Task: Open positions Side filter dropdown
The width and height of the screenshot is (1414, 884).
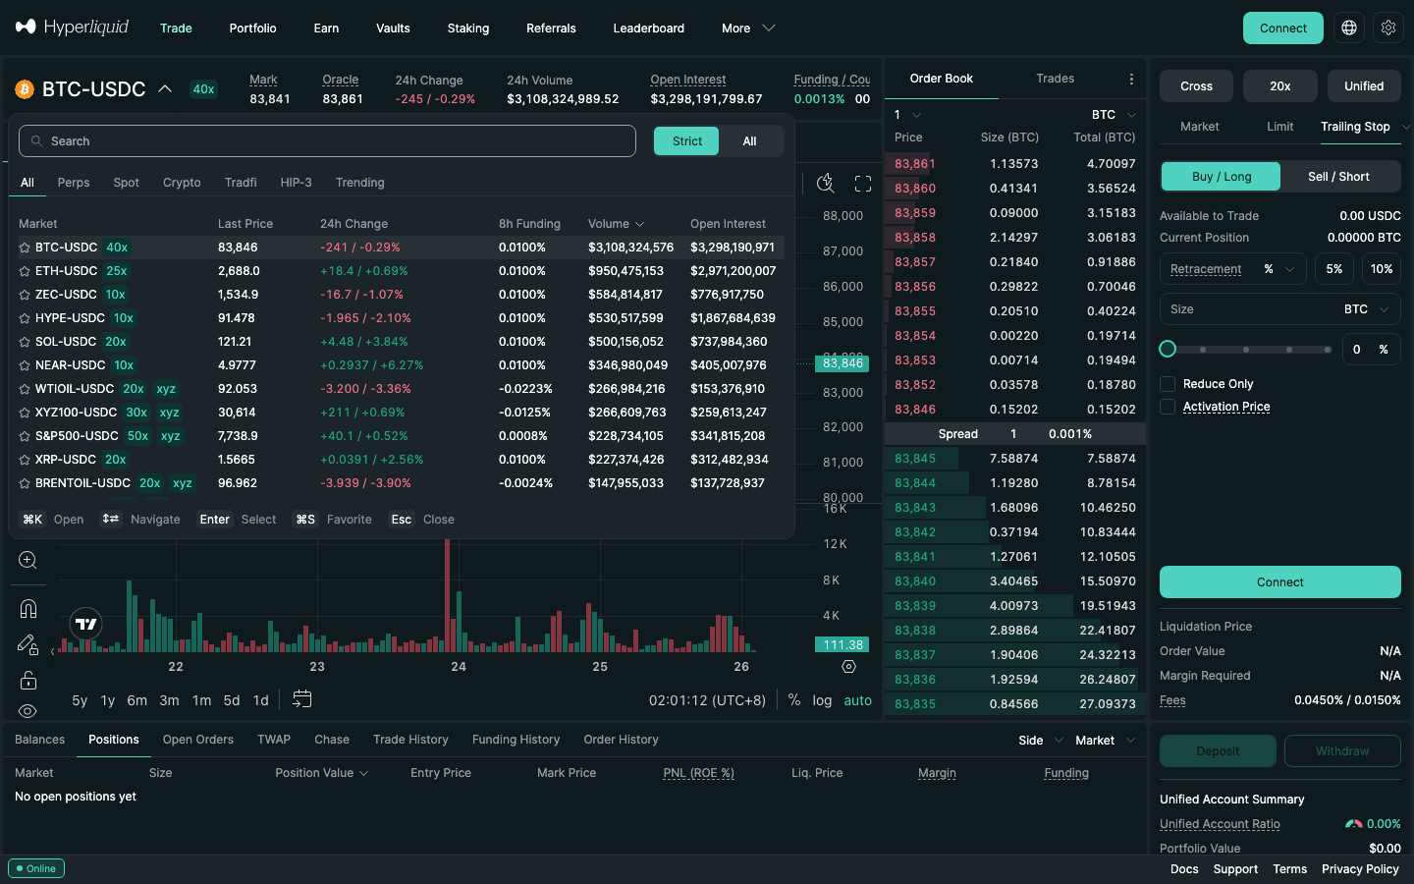Action: point(1041,741)
